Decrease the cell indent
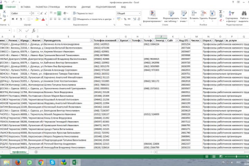 click(65, 19)
